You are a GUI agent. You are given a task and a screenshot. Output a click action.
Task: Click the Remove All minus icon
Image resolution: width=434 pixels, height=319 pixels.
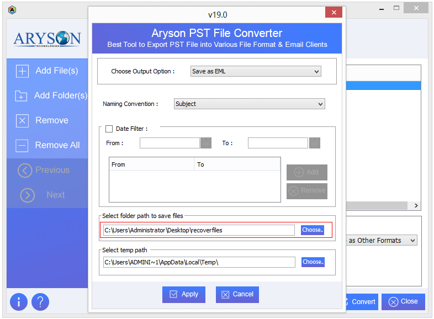[x=22, y=146]
